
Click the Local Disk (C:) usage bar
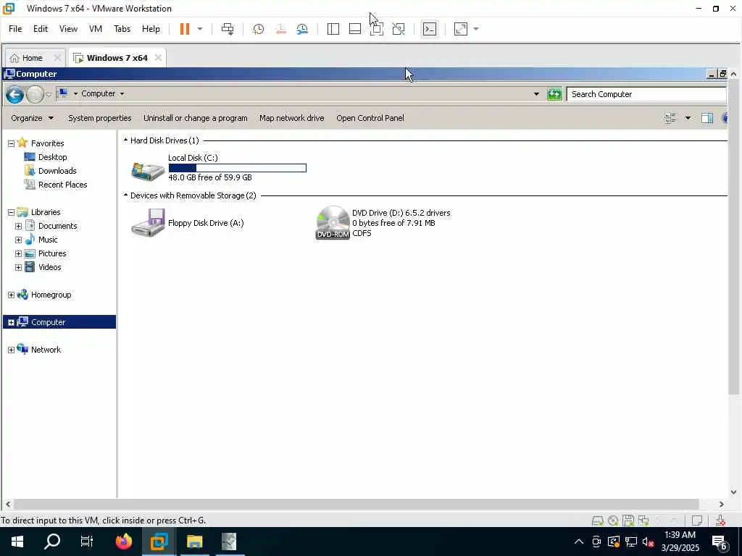click(x=238, y=168)
